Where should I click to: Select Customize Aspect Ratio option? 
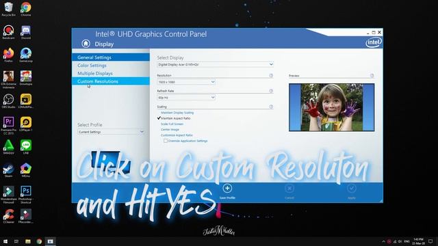(177, 135)
